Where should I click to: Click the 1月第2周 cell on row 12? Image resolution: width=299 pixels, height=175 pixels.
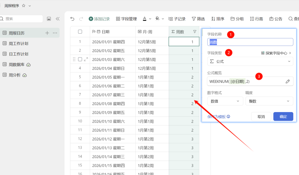(152, 139)
